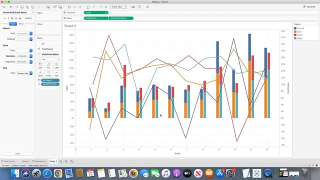The height and width of the screenshot is (180, 320).
Task: Open the Fields dropdown in Format pane
Action: point(28,18)
